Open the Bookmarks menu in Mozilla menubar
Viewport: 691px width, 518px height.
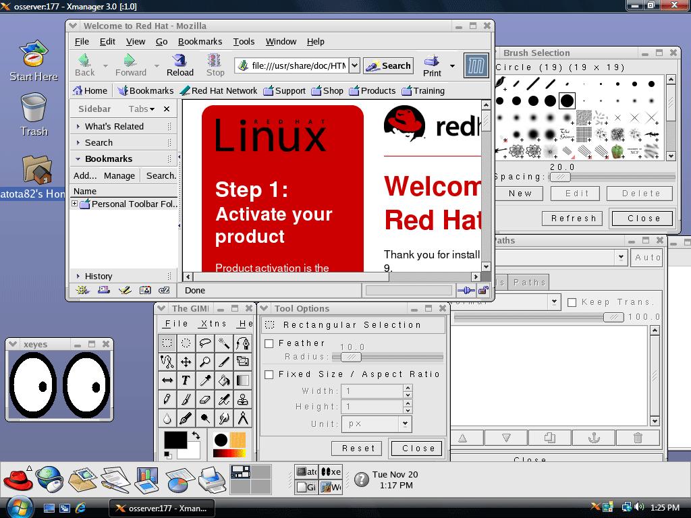tap(200, 41)
